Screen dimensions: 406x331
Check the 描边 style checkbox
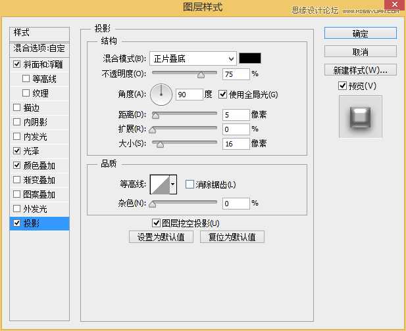coord(17,107)
